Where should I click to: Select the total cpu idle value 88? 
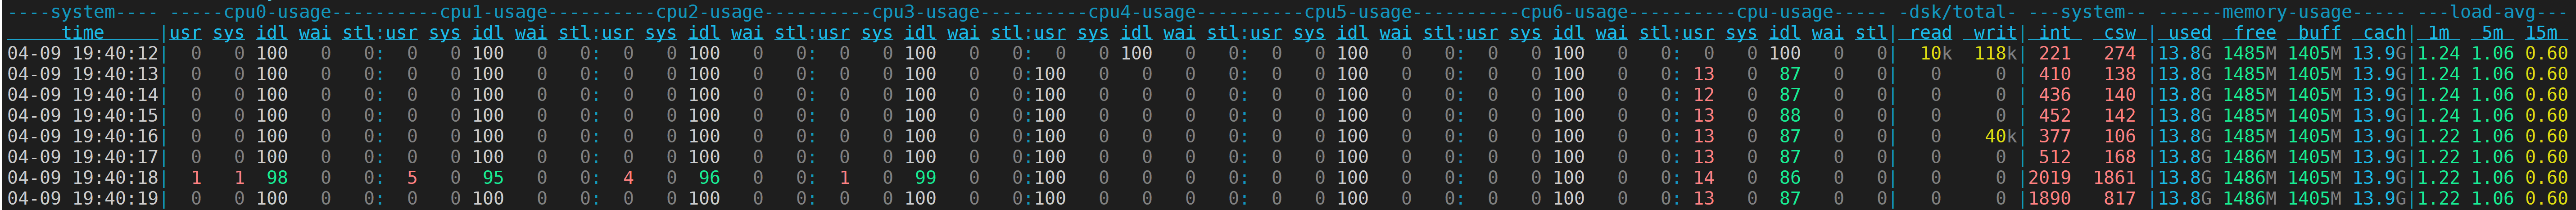(x=1789, y=116)
